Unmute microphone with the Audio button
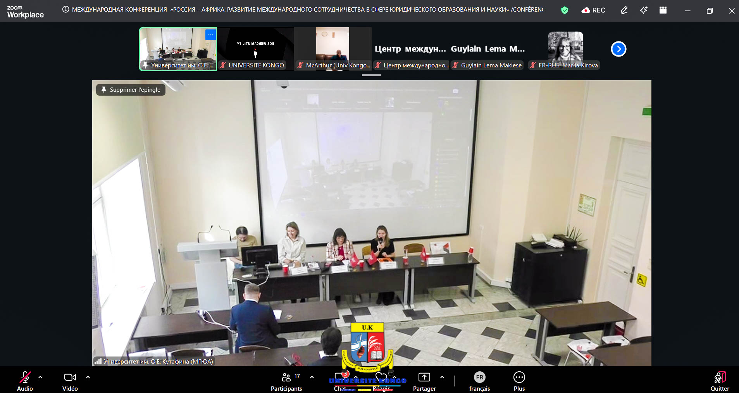The height and width of the screenshot is (393, 739). [25, 381]
